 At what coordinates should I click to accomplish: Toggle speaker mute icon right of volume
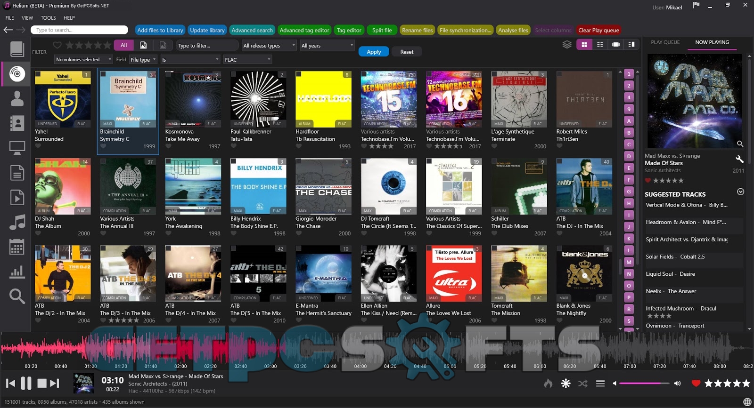677,384
